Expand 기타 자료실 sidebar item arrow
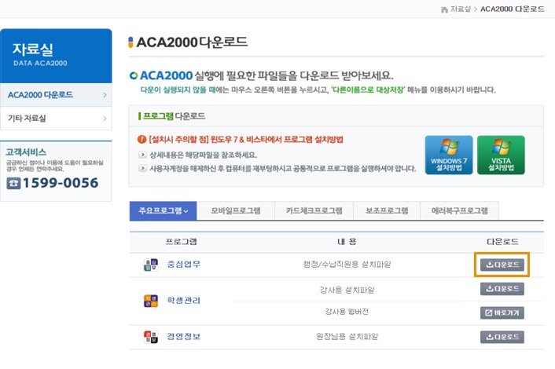This screenshot has height=369, width=555. click(x=105, y=119)
